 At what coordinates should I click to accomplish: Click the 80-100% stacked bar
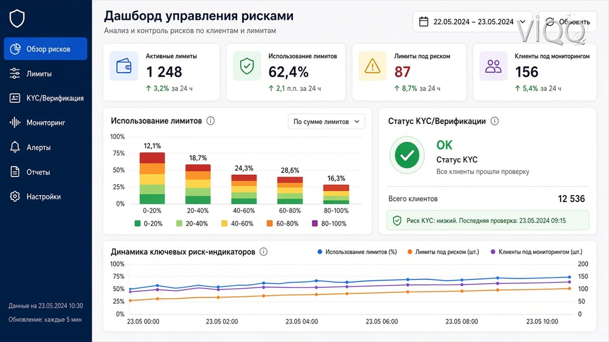[x=336, y=194]
